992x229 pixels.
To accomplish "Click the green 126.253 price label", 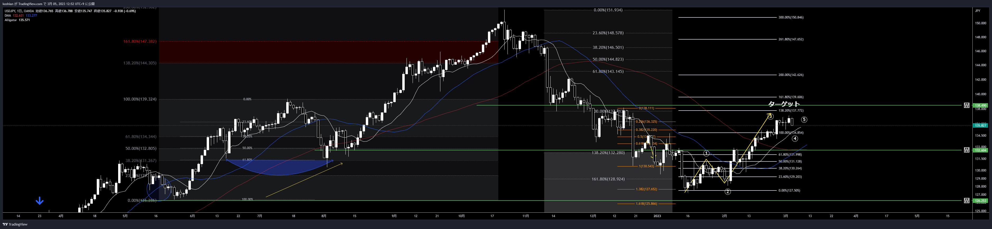I will [x=980, y=201].
